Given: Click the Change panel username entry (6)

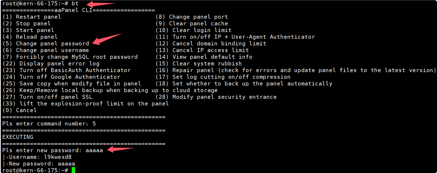Looking at the screenshot, I should pos(45,50).
